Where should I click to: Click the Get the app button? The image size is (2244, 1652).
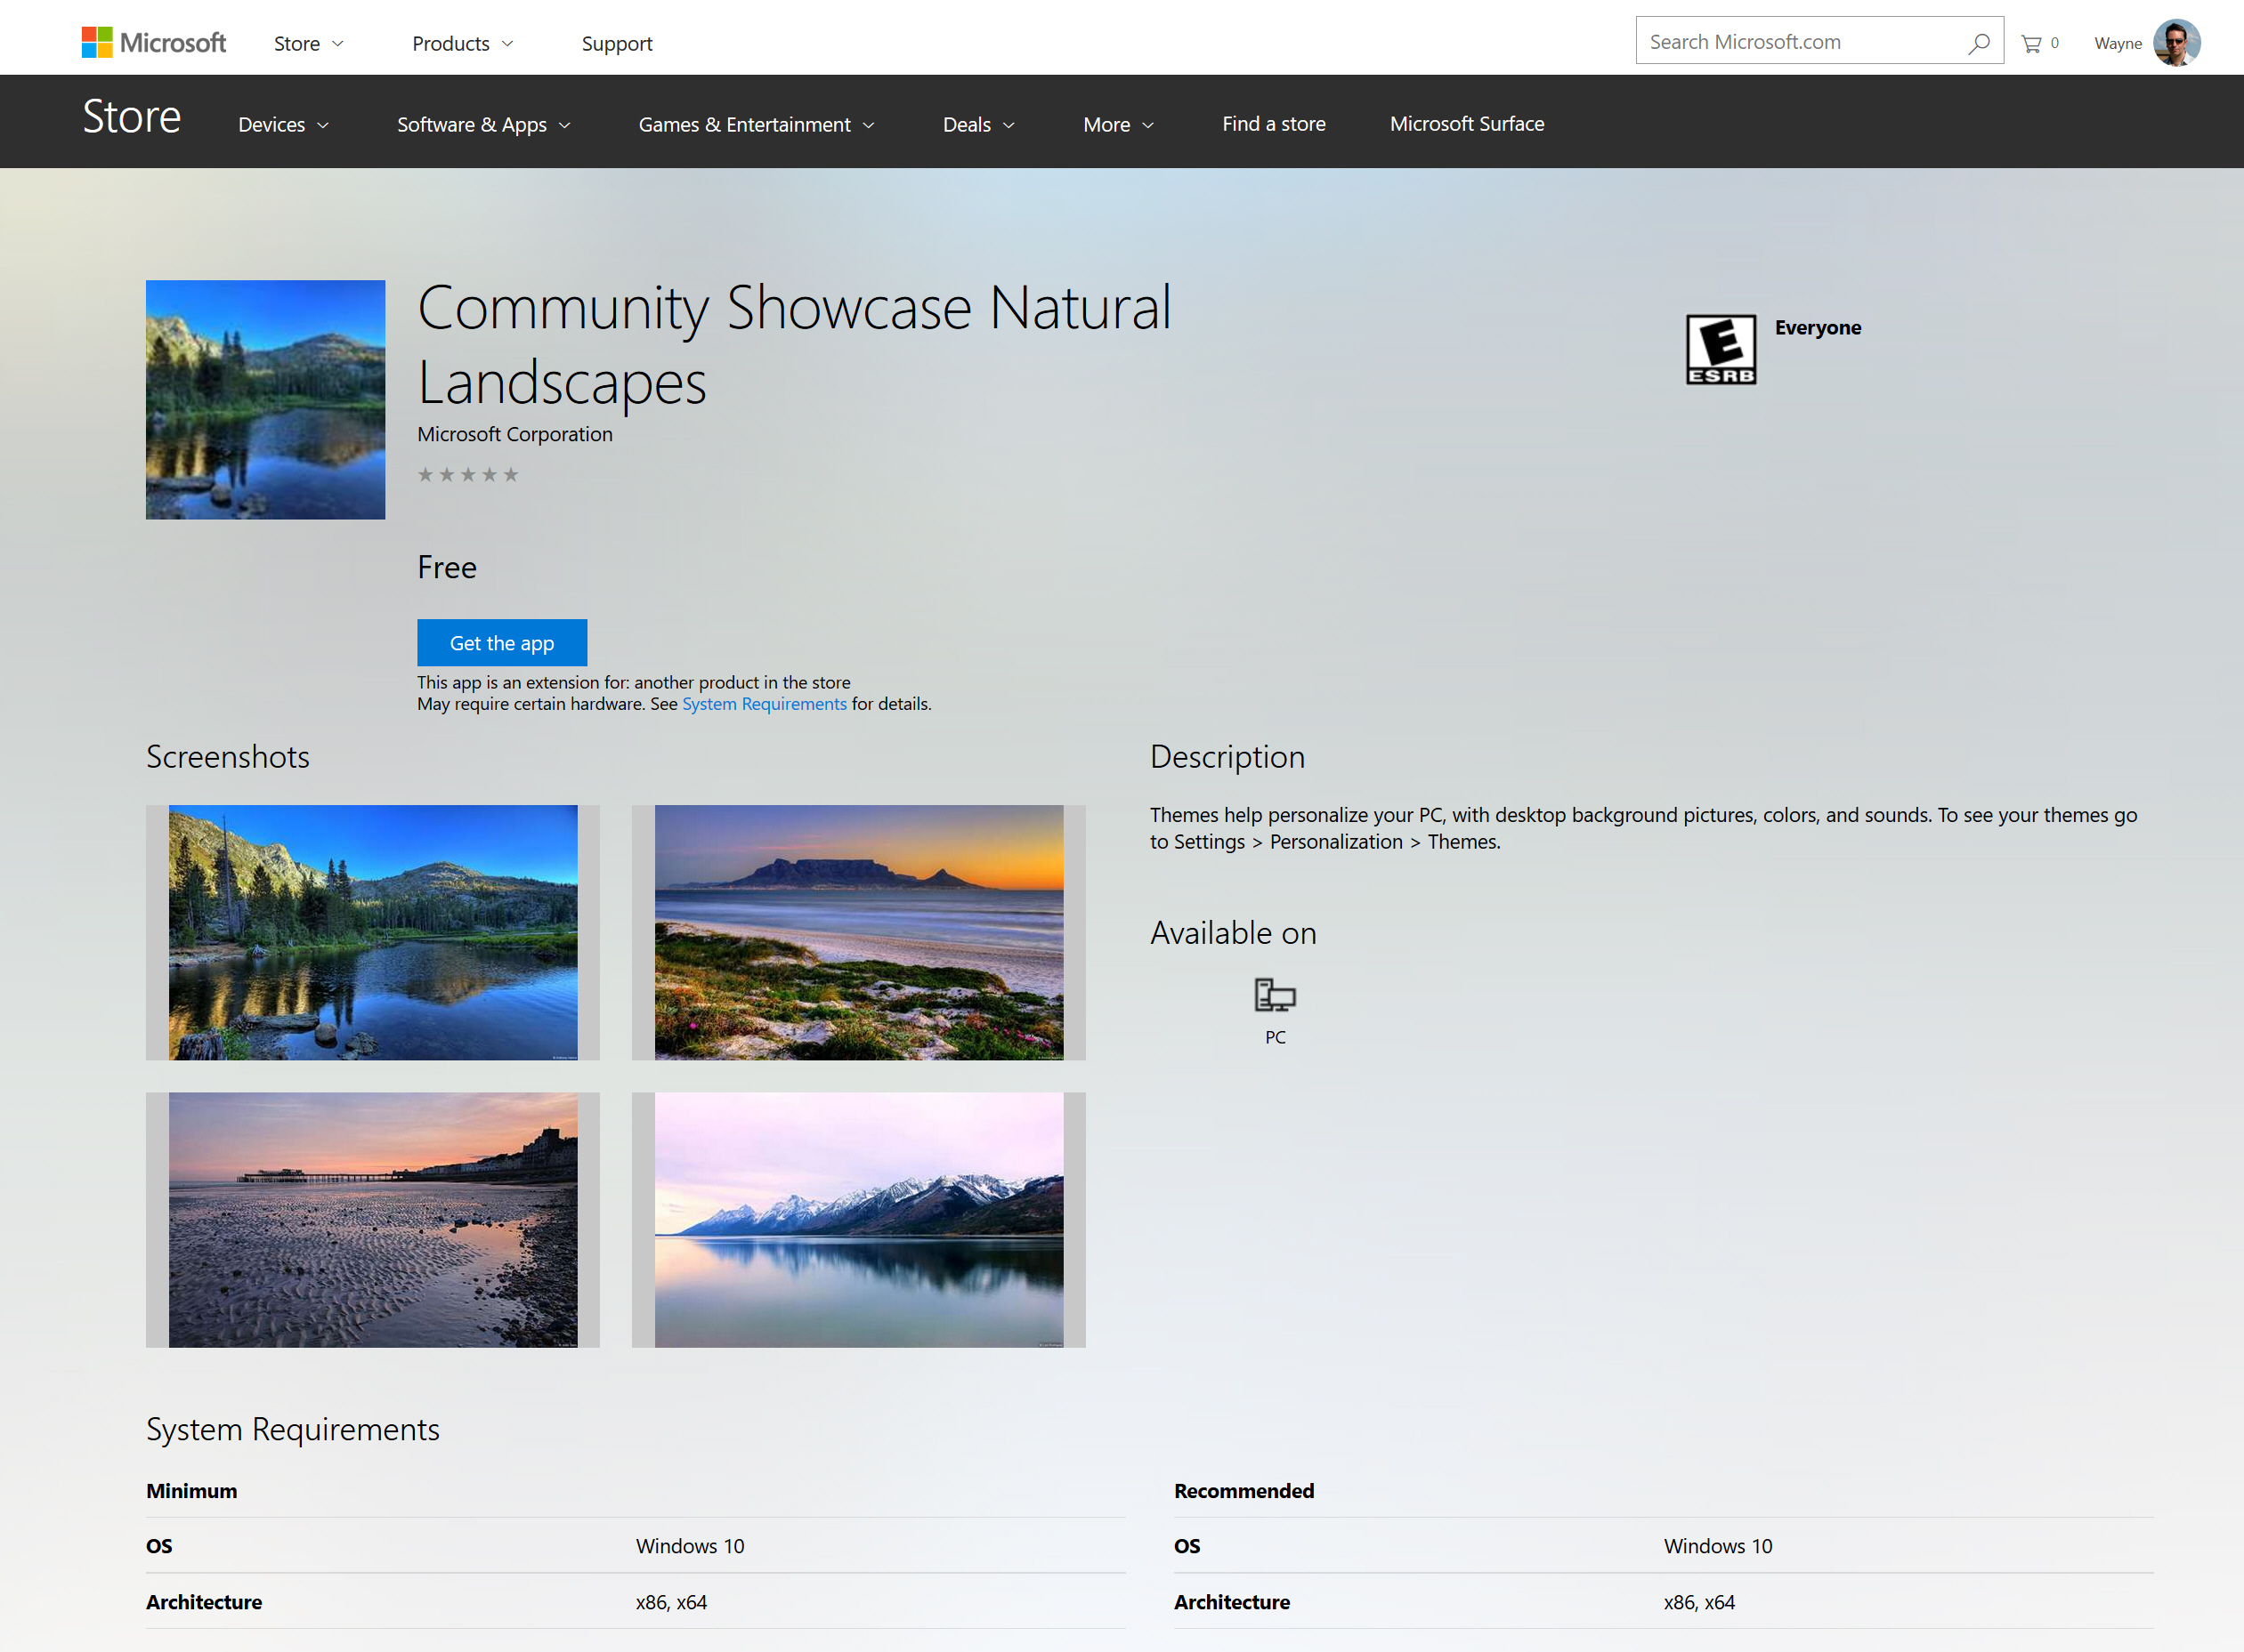tap(502, 641)
